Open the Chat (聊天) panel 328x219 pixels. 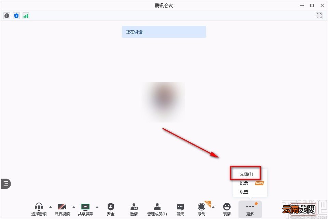pyautogui.click(x=180, y=209)
